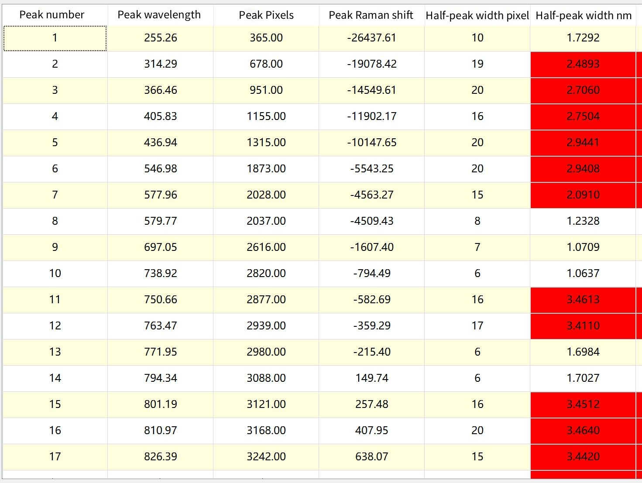Select the focused peak number 1 cell
Screen dimensions: 642x483
55,38
